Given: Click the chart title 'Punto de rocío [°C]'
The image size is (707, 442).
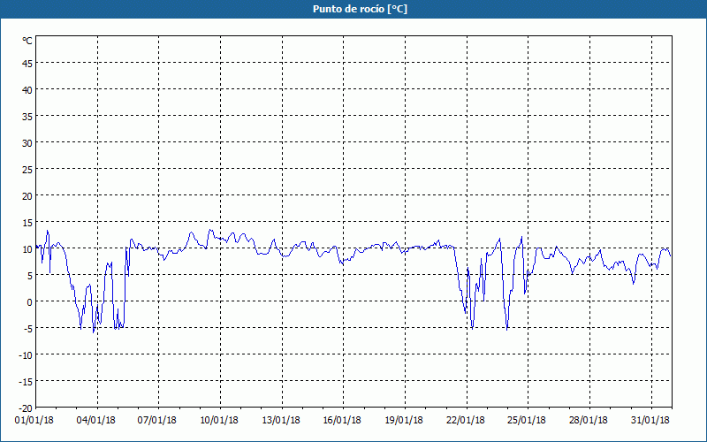Looking at the screenshot, I should pos(360,9).
